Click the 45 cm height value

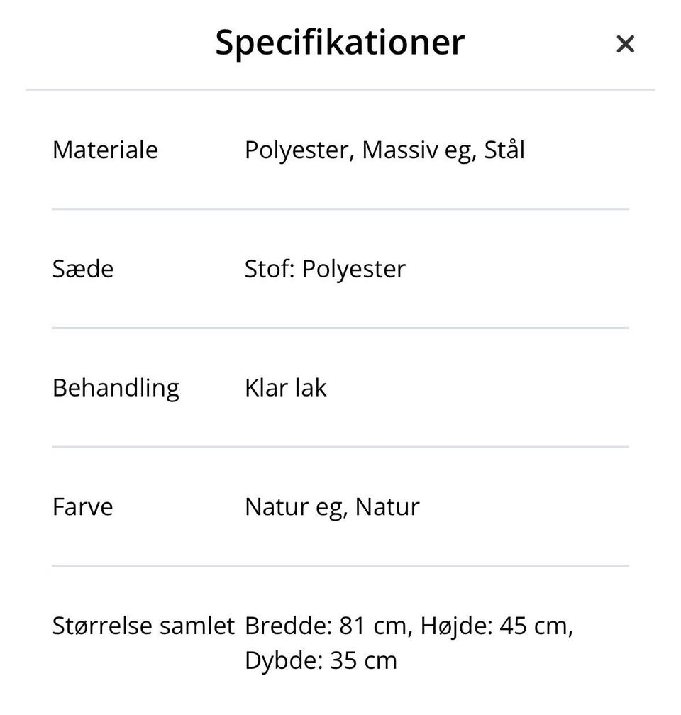point(534,626)
